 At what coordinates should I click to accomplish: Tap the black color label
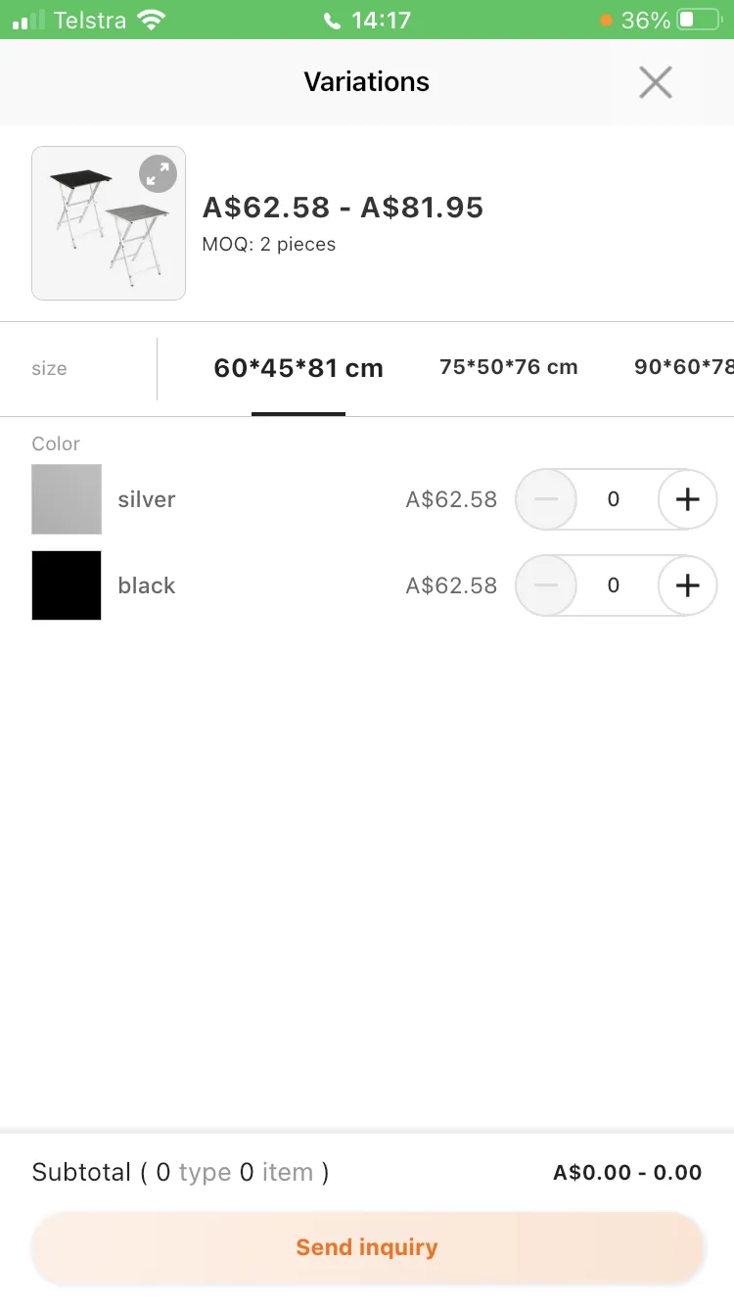147,585
